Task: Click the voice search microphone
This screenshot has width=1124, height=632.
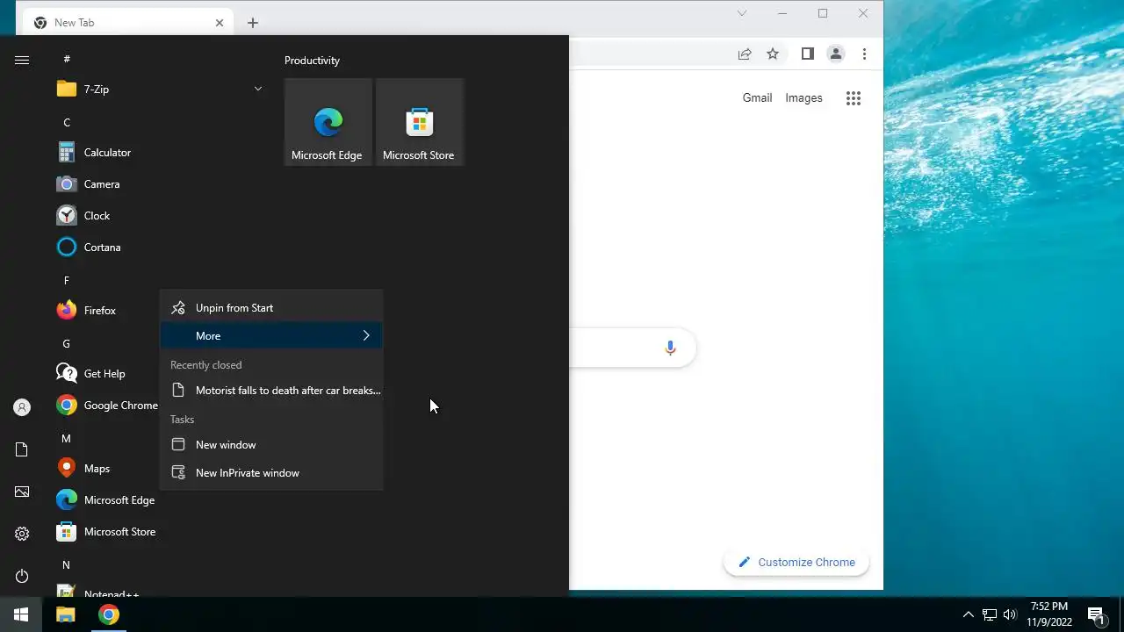Action: (x=670, y=348)
